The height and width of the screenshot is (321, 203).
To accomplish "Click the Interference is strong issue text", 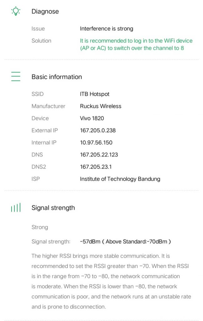I will [x=107, y=29].
